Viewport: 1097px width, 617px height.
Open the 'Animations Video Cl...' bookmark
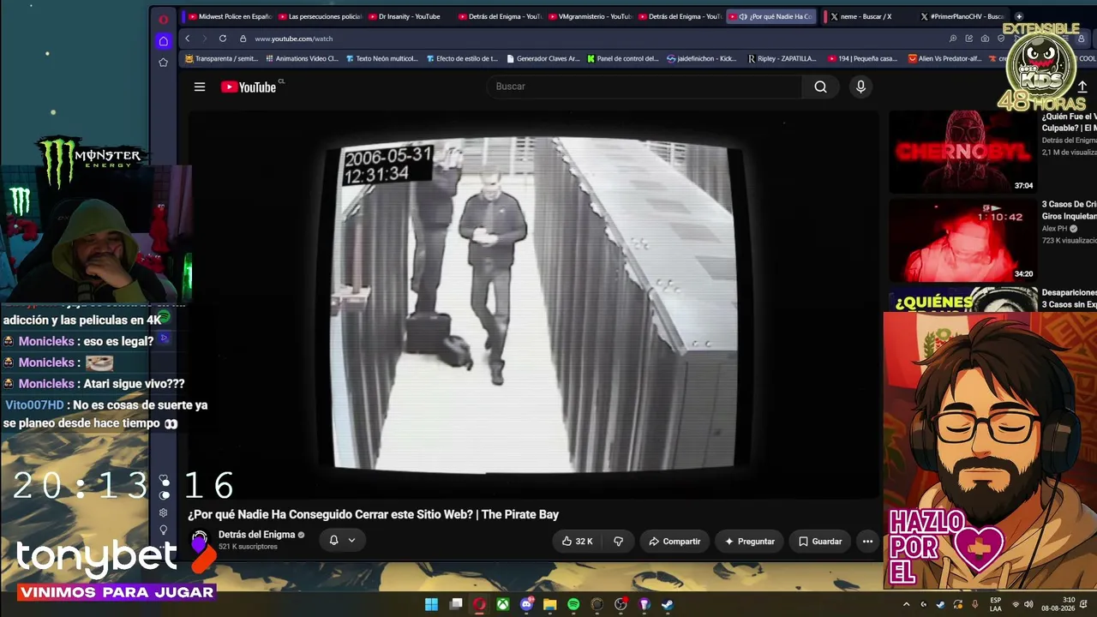(302, 59)
